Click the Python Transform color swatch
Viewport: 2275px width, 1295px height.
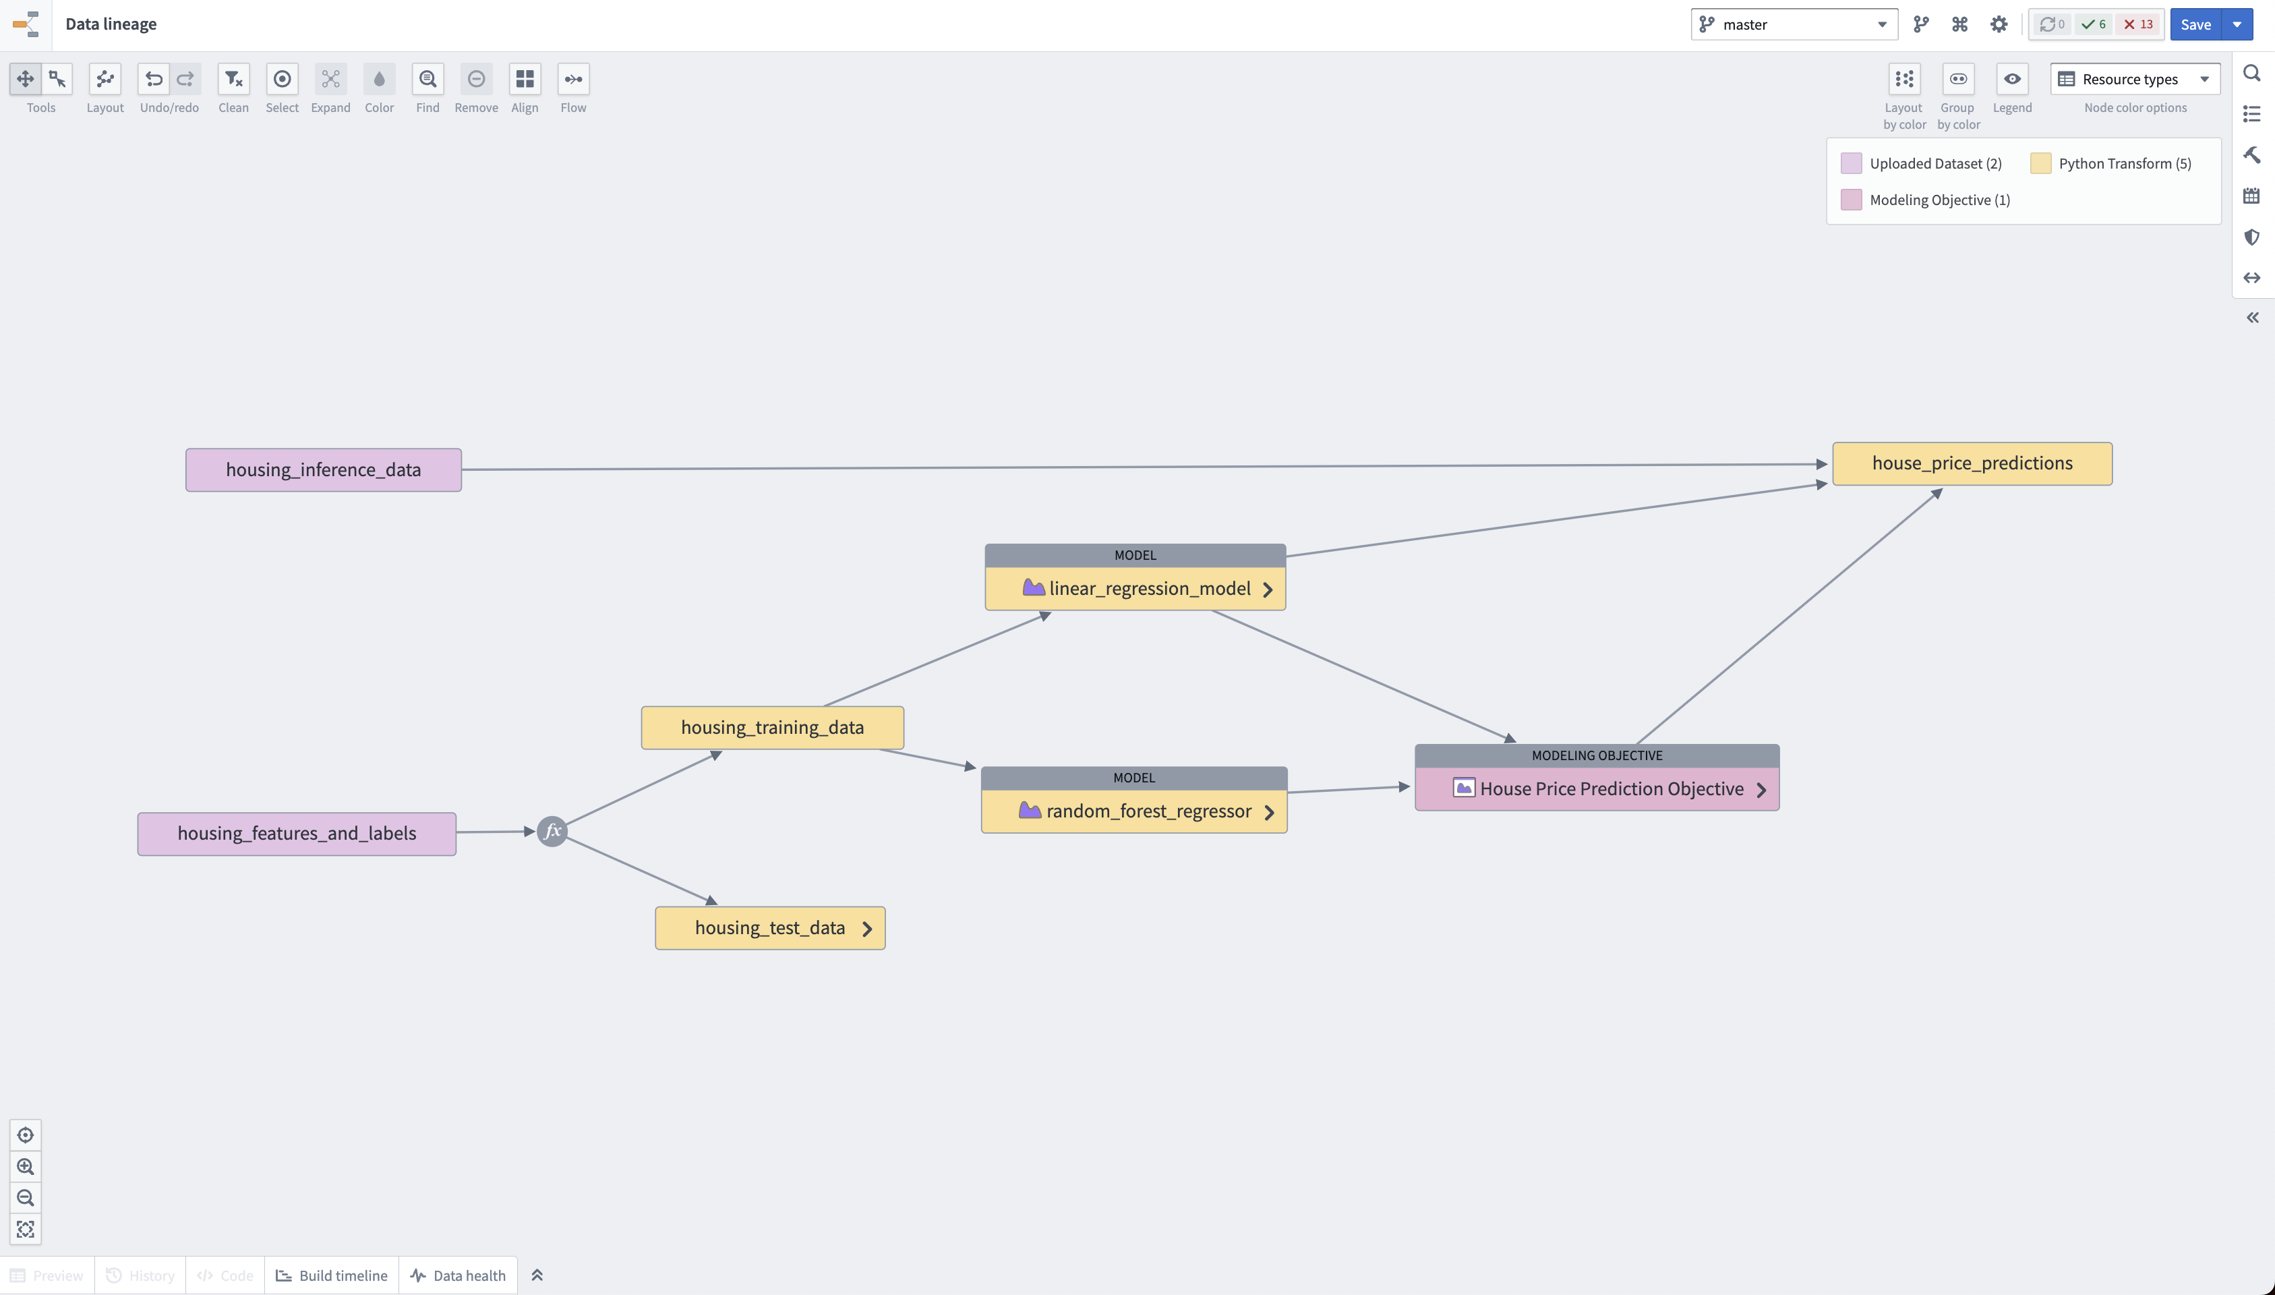(x=2040, y=163)
